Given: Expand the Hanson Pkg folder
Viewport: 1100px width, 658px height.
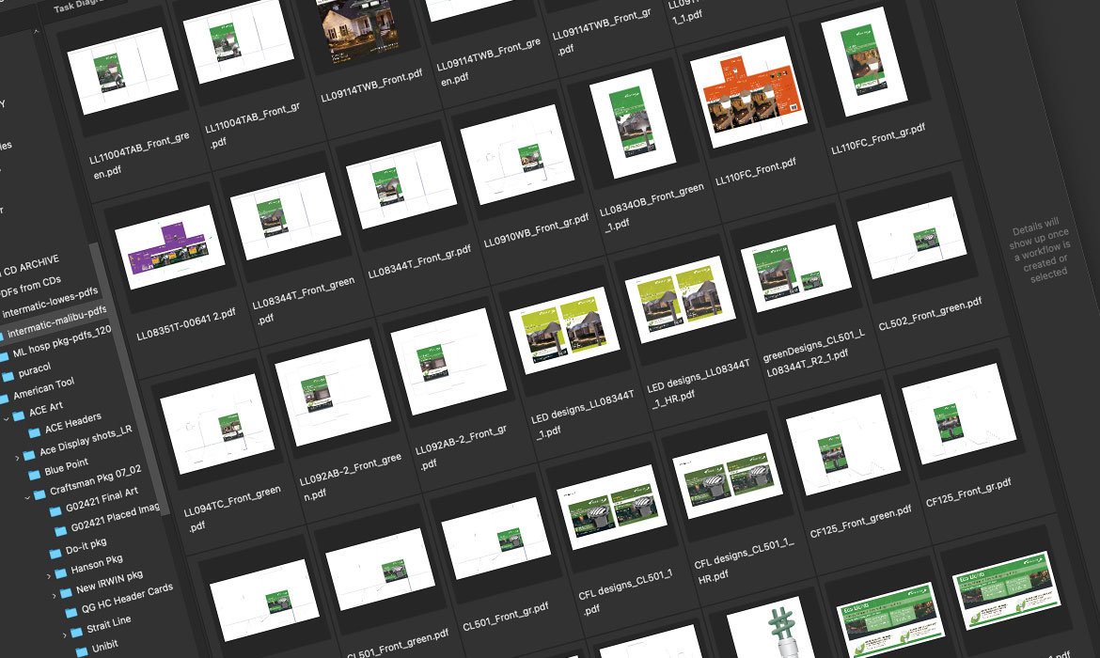Looking at the screenshot, I should (x=49, y=575).
